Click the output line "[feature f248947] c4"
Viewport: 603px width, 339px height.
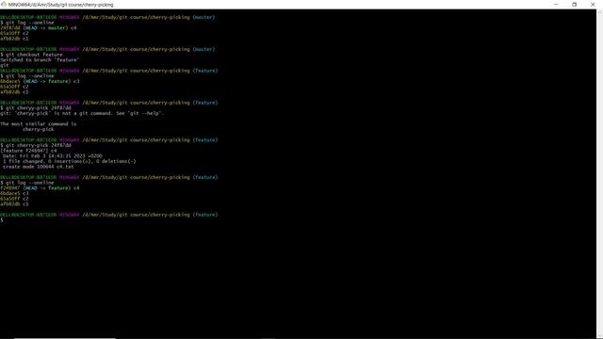click(28, 151)
